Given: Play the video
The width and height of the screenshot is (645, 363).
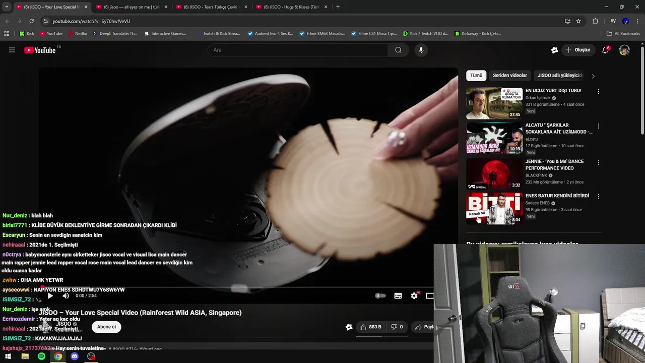Looking at the screenshot, I should pos(50,296).
